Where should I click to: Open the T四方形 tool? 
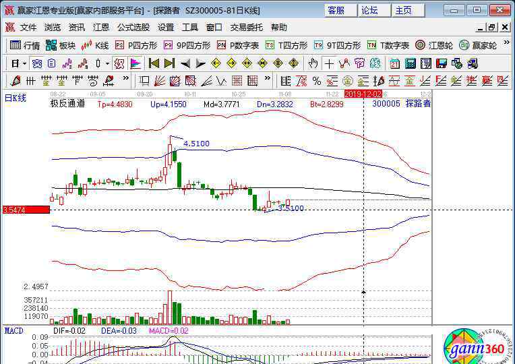click(286, 45)
